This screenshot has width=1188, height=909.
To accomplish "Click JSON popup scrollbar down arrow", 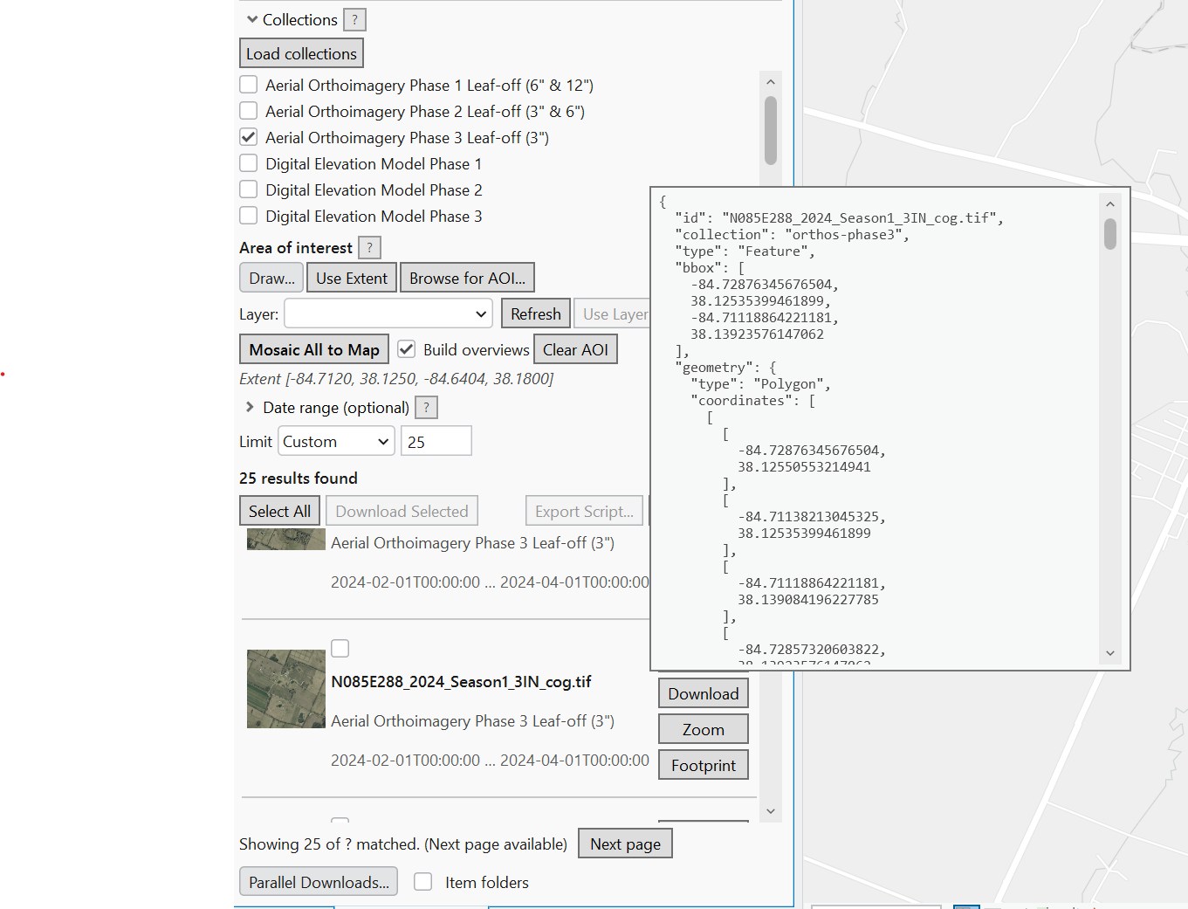I will click(x=1110, y=652).
